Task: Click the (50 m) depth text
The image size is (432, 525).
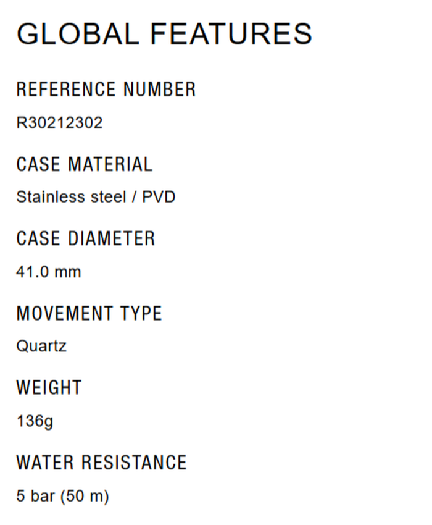Action: coord(85,496)
